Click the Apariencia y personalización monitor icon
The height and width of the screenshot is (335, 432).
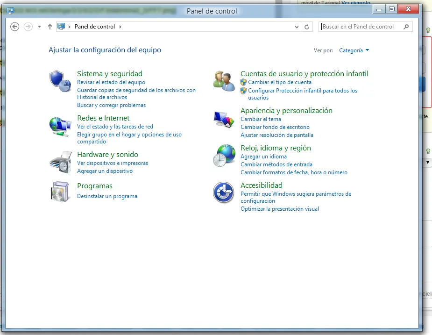click(x=224, y=120)
